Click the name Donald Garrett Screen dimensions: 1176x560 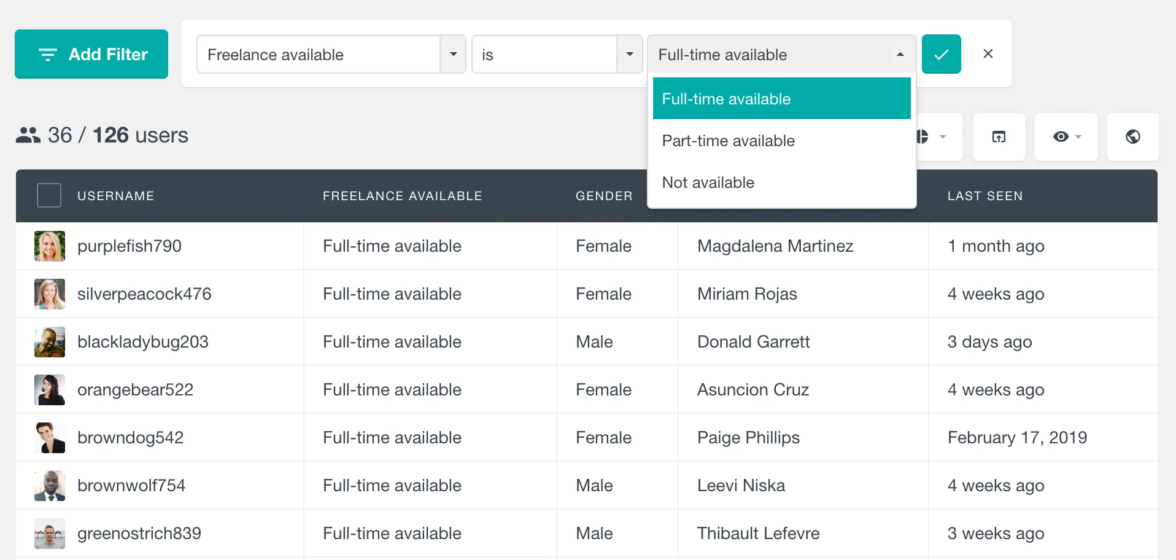(754, 342)
